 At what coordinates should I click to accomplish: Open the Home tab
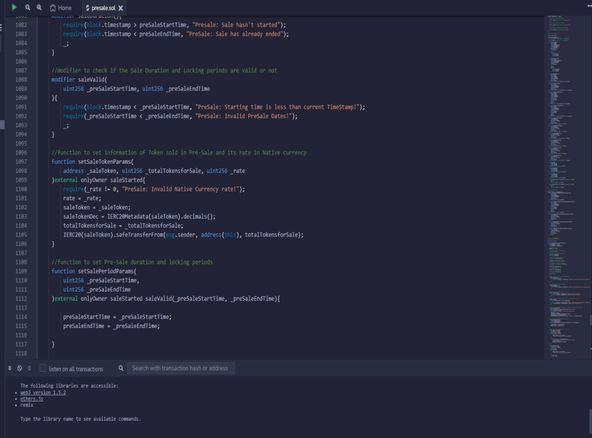coord(64,8)
